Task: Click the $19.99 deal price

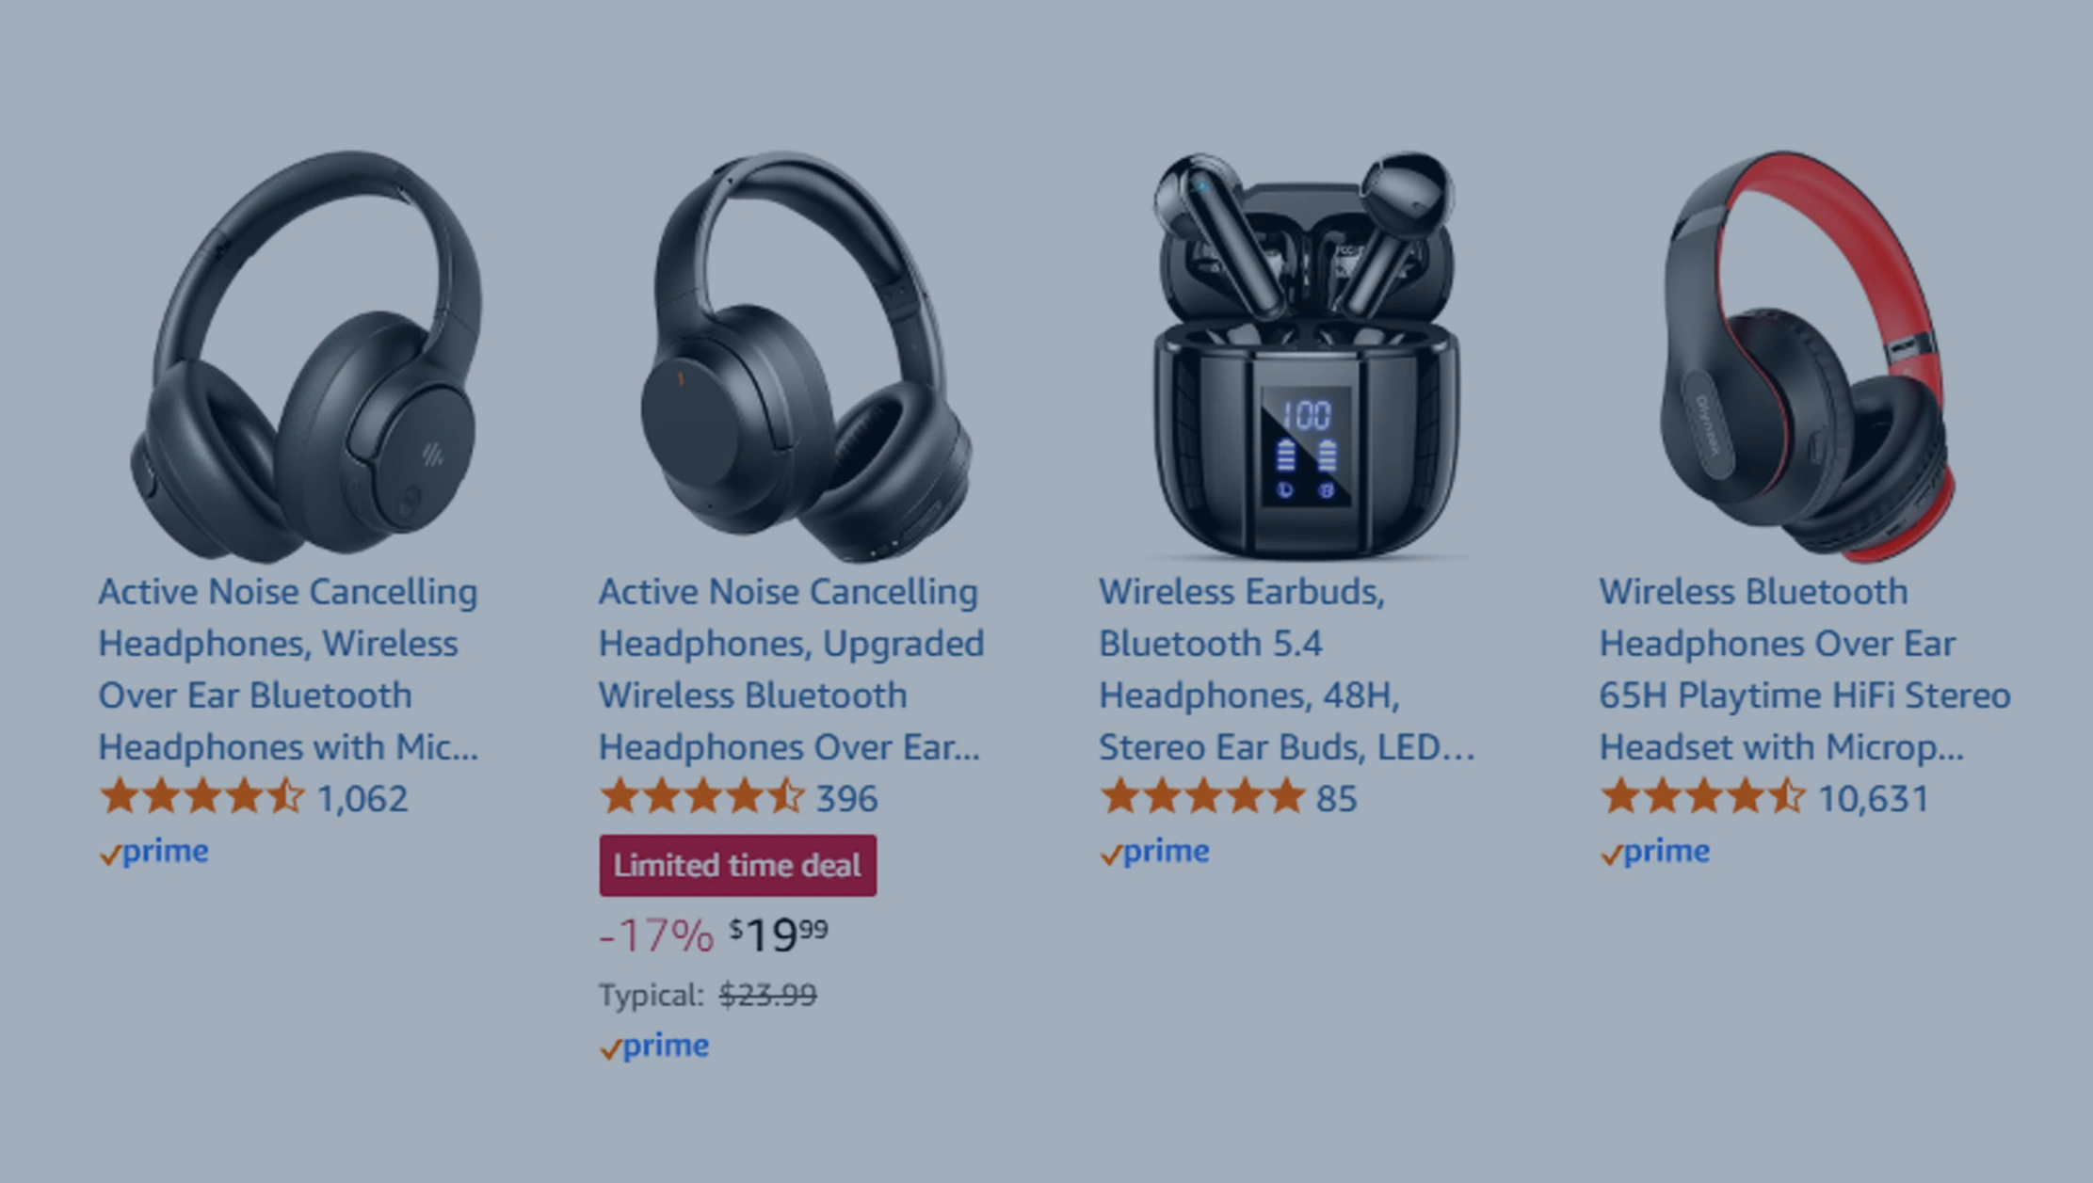Action: tap(779, 935)
